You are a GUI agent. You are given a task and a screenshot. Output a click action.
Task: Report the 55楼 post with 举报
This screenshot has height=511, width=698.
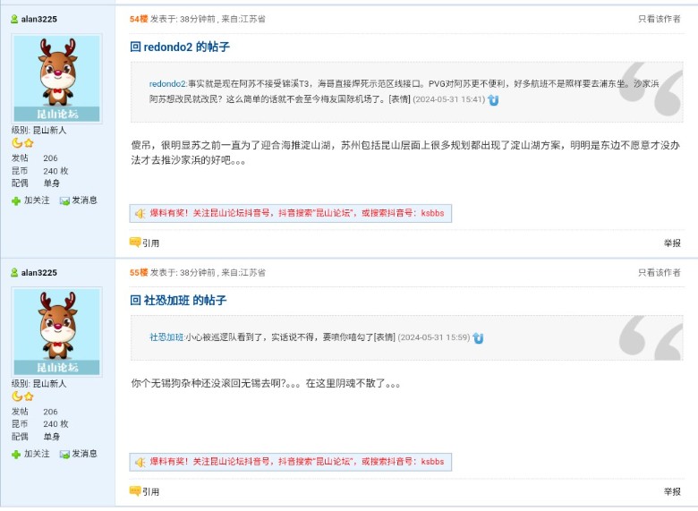coord(672,491)
